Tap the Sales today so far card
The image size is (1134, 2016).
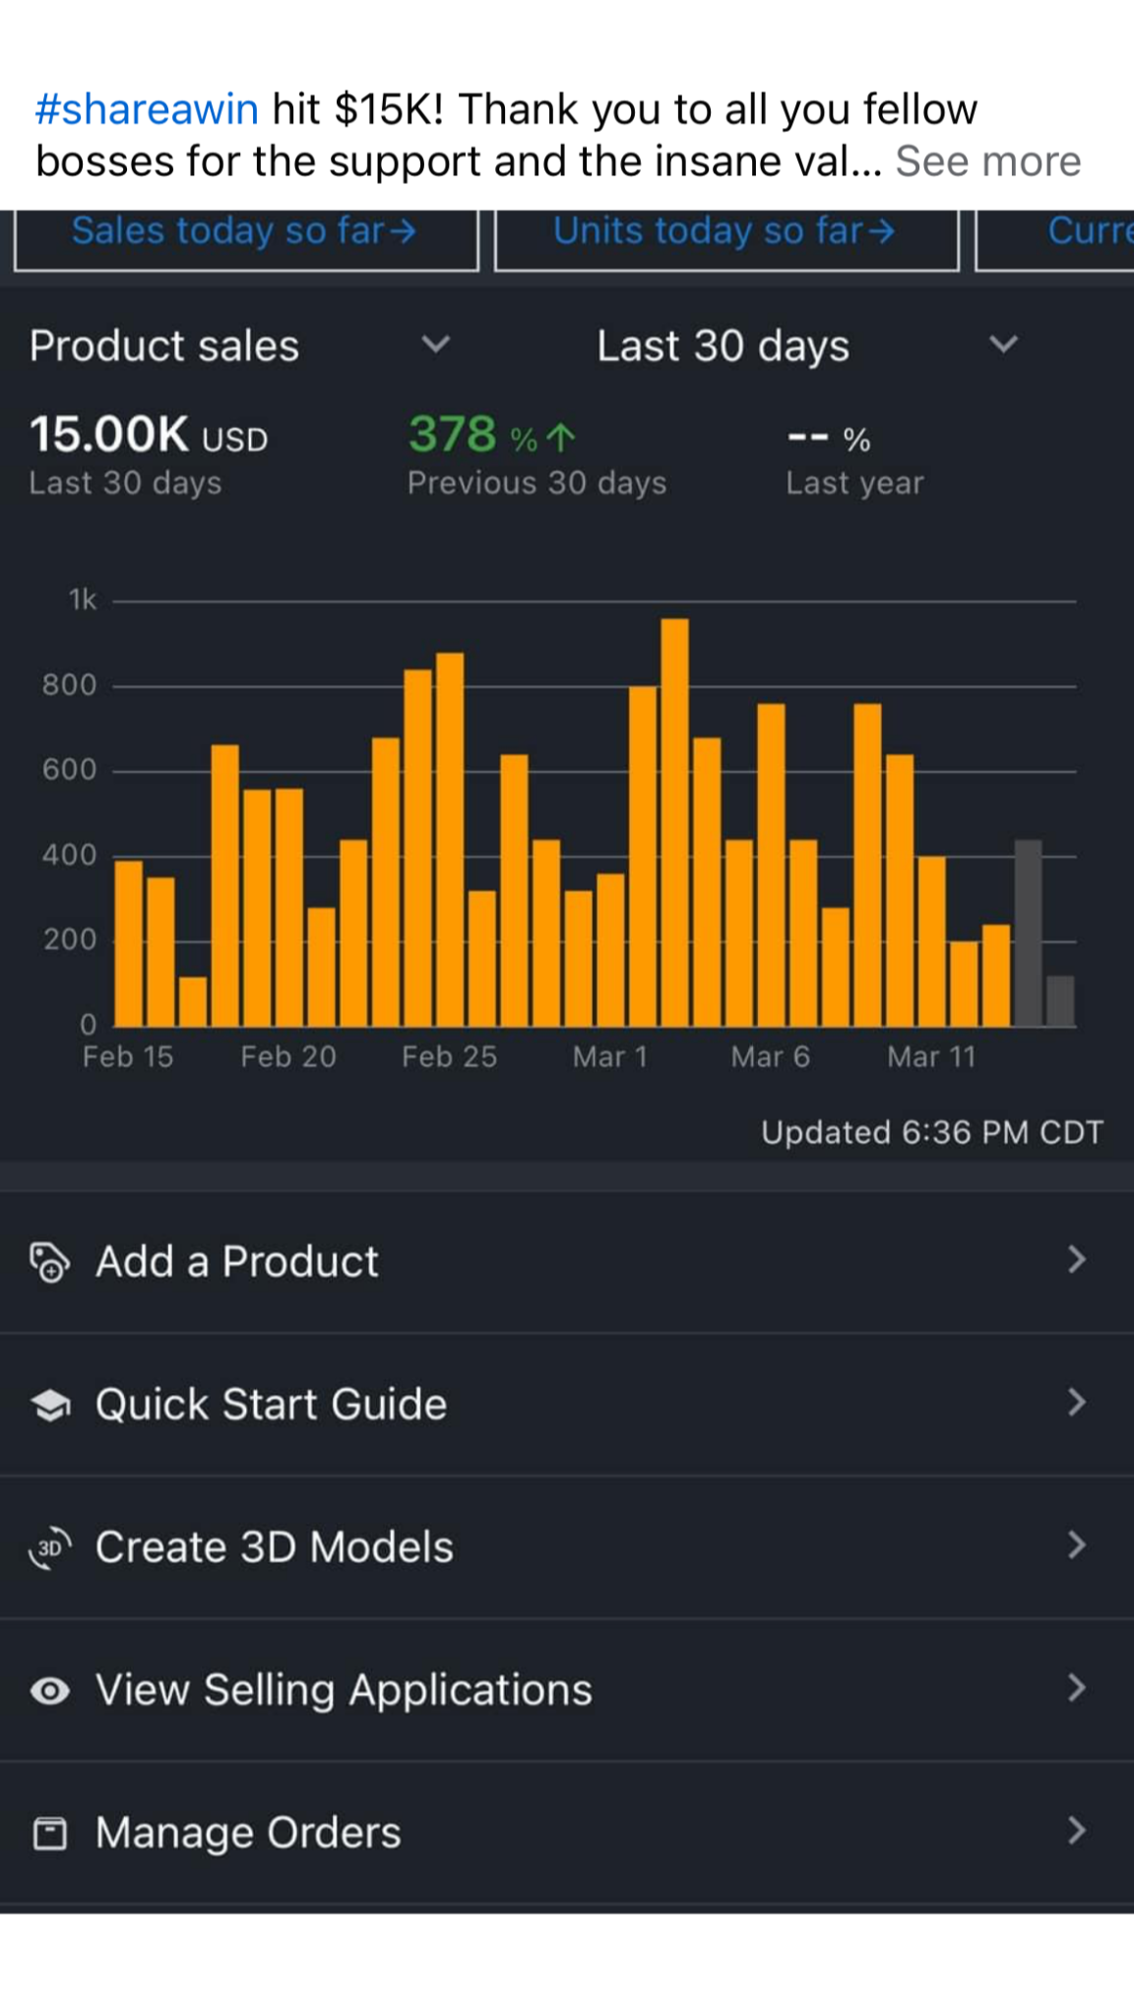(x=245, y=234)
